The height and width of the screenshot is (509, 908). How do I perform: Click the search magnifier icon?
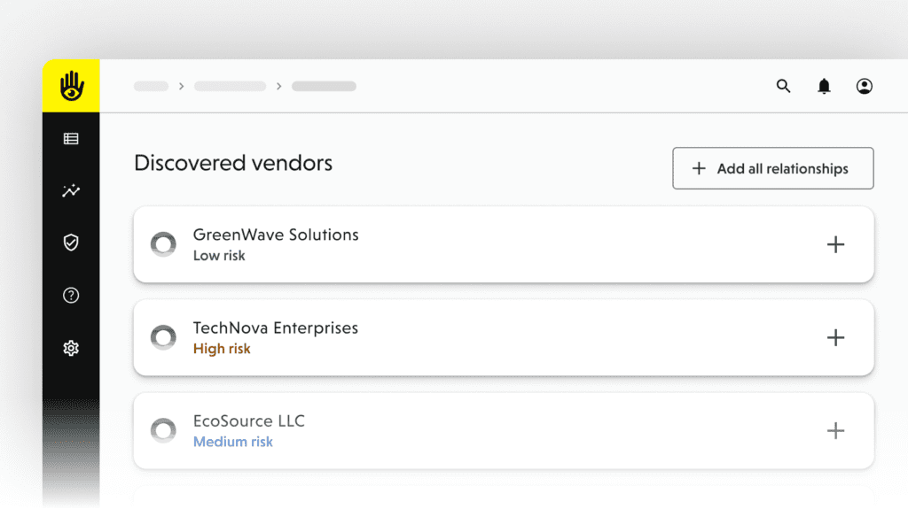coord(783,86)
